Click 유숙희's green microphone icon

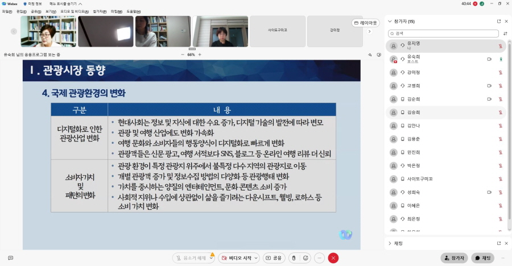pyautogui.click(x=500, y=59)
